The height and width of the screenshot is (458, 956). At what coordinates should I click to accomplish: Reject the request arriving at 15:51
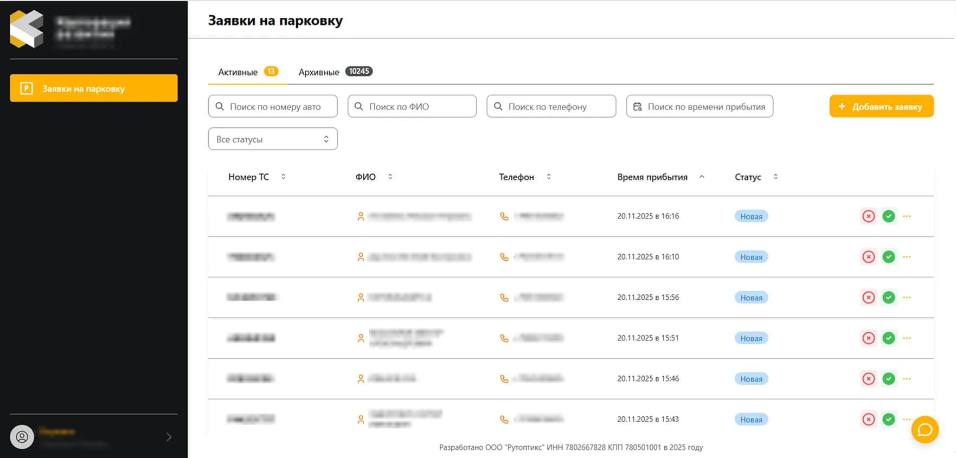(x=868, y=338)
